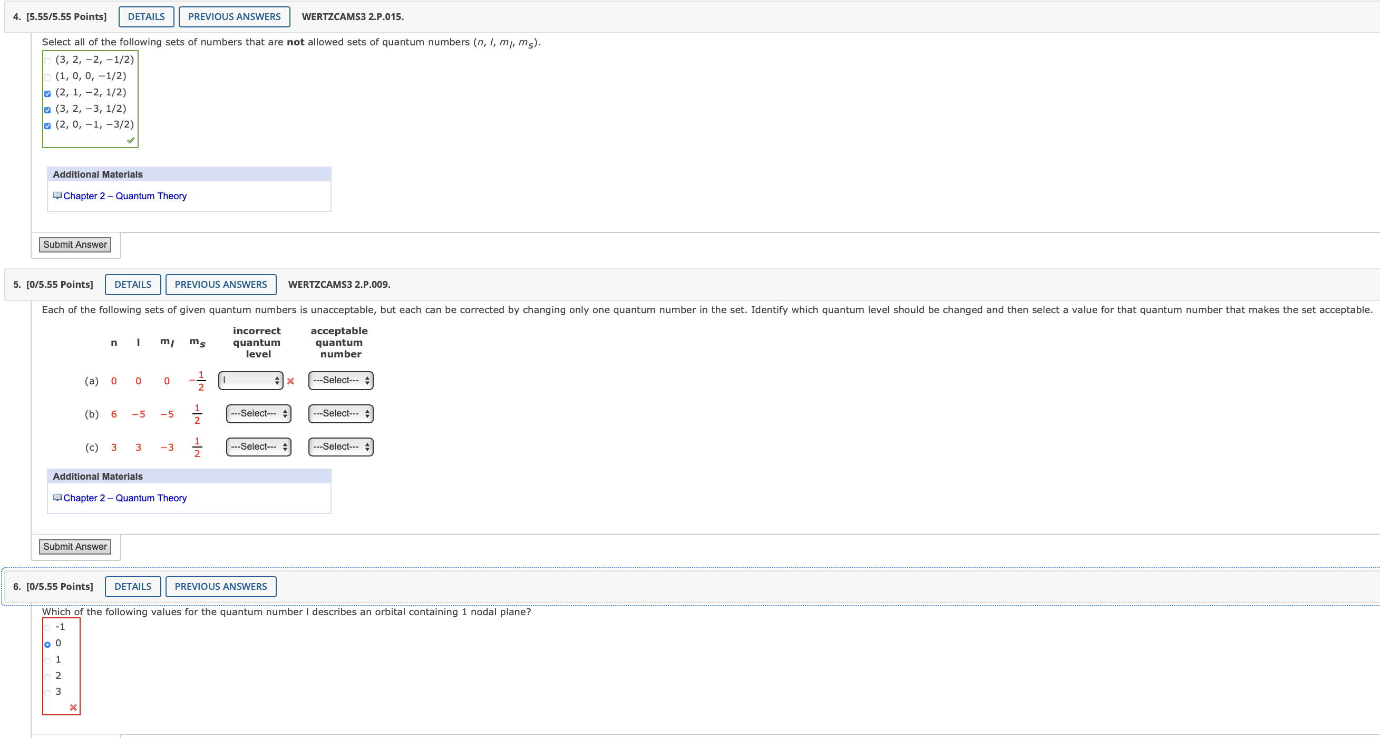Click red X mark beside row (a) dropdown
1380x738 pixels.
(x=290, y=381)
